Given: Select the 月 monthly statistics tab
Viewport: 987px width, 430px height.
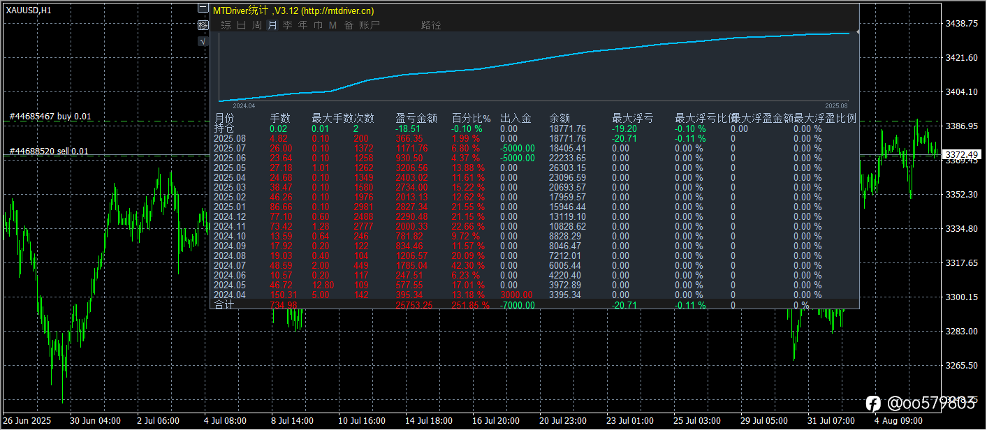Looking at the screenshot, I should point(272,25).
